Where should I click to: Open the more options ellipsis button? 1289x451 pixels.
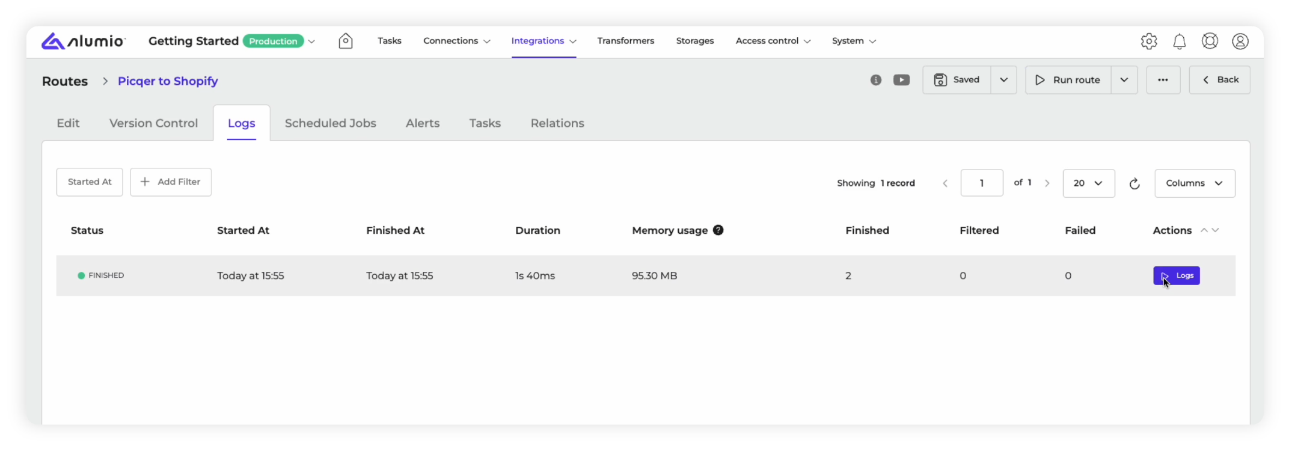(1163, 80)
